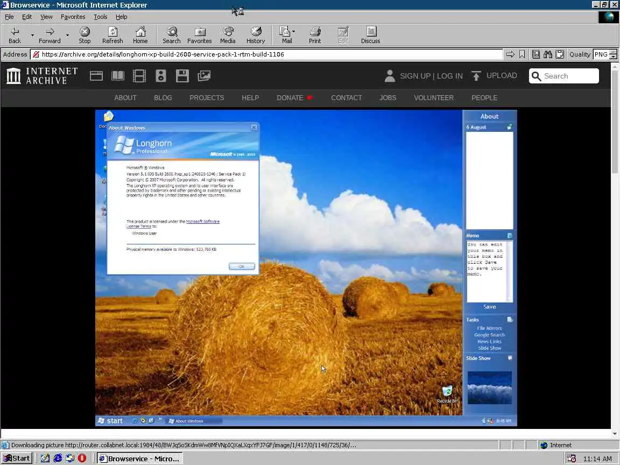Screen dimensions: 620x465
Task: Launch Internet Explorer from quick launch
Action: (58, 459)
